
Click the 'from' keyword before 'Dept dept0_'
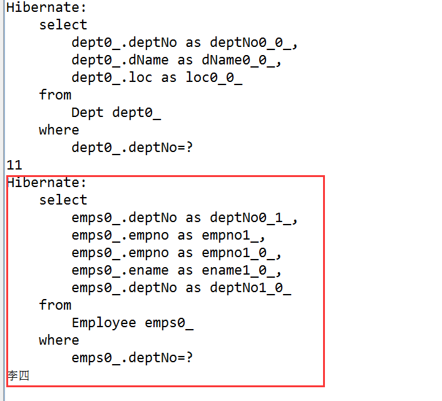[x=55, y=95]
